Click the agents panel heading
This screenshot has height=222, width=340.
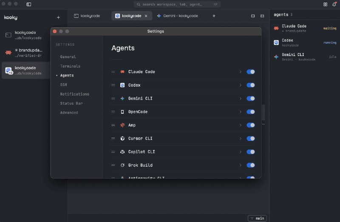[281, 14]
